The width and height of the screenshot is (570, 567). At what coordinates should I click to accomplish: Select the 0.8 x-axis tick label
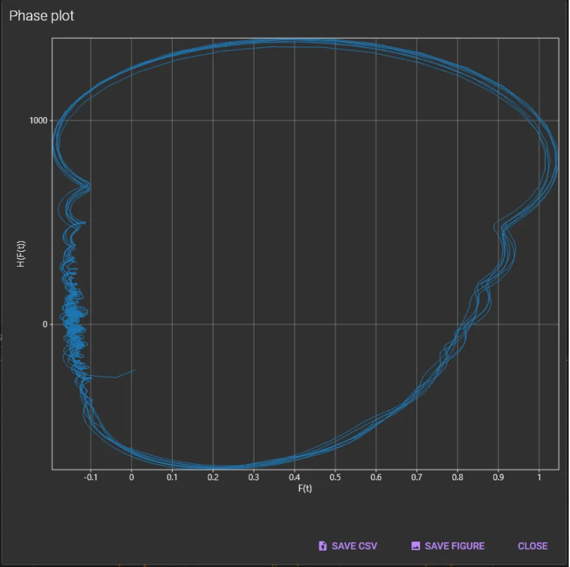point(457,478)
